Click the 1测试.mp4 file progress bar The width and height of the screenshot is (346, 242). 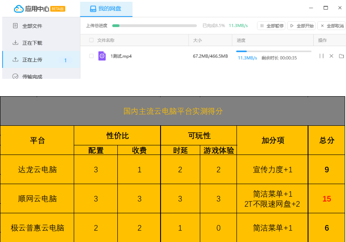click(x=274, y=51)
